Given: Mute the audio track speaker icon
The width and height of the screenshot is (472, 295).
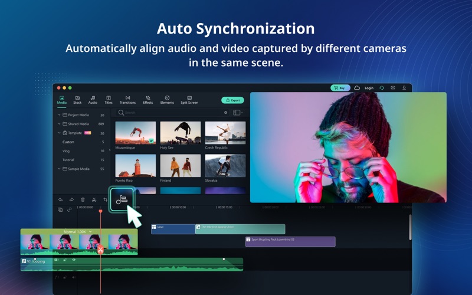Looking at the screenshot, I should 74,277.
